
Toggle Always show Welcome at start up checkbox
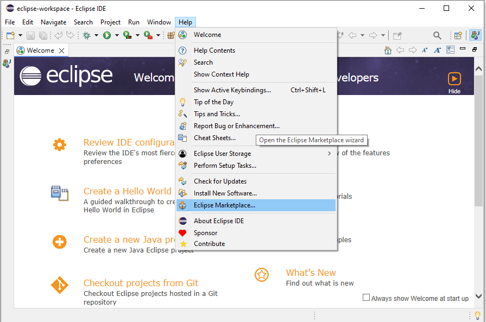coord(366,298)
